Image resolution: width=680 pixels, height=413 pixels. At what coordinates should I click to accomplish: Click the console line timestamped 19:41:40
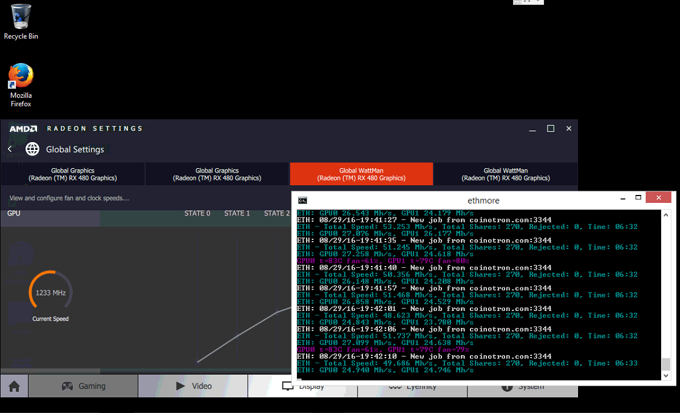424,268
